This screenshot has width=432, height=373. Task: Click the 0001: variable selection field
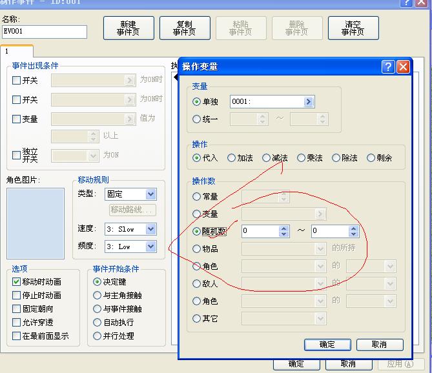[x=273, y=102]
